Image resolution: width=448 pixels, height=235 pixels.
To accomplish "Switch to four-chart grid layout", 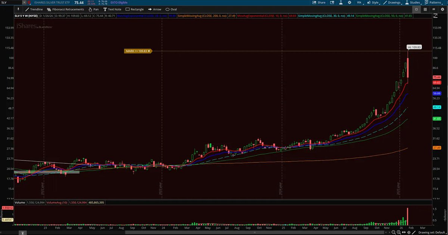I will click(426, 9).
